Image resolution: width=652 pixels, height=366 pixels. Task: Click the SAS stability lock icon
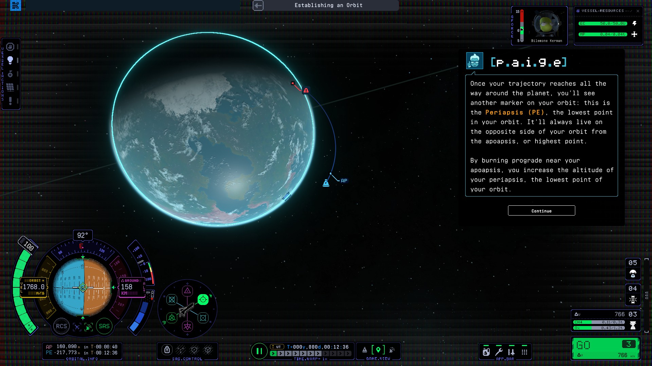167,350
